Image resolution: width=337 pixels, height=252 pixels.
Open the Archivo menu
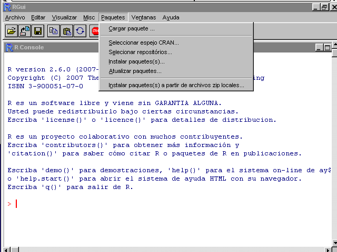[15, 17]
